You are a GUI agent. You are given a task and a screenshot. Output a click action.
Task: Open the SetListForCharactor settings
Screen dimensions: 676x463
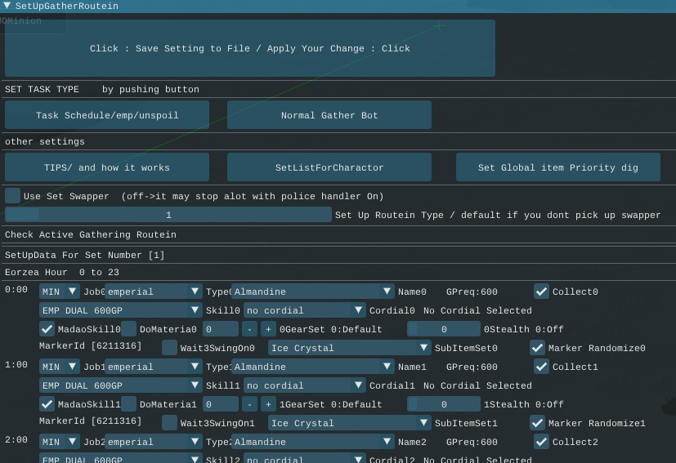[329, 167]
